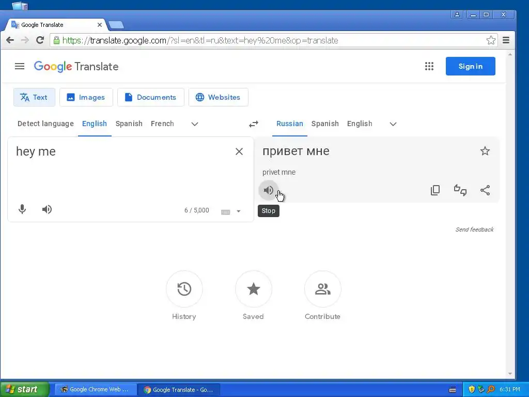Switch to Documents translation
The width and height of the screenshot is (529, 397).
150,97
